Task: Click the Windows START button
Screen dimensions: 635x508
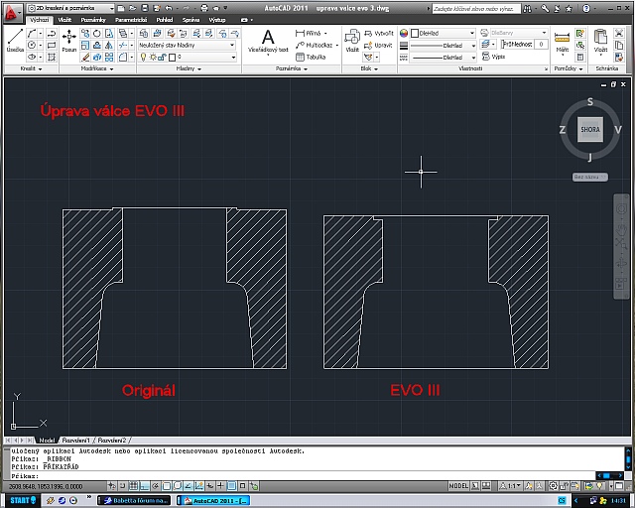Action: pos(22,500)
